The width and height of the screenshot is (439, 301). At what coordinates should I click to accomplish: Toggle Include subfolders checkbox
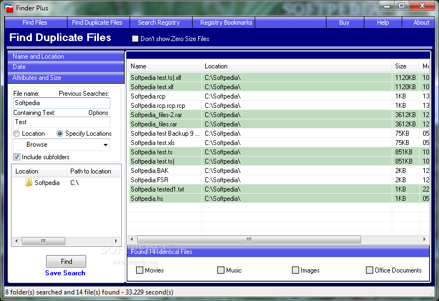[x=17, y=157]
